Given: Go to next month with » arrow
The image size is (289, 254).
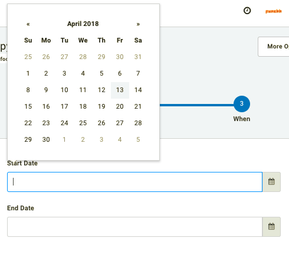Looking at the screenshot, I should [x=138, y=24].
